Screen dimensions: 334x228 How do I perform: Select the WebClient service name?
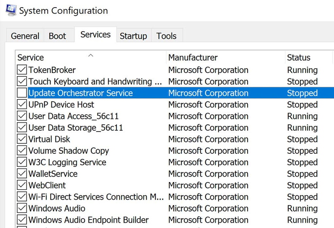(x=47, y=185)
